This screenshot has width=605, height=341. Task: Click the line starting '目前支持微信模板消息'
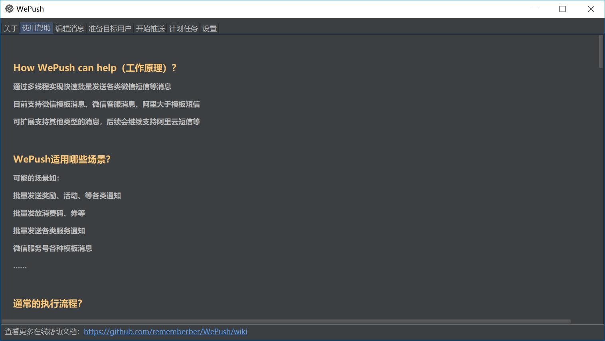(x=107, y=104)
